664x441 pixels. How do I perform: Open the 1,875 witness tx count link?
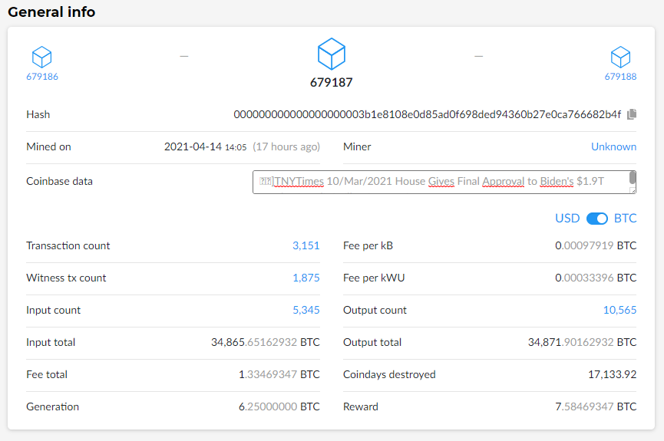click(306, 278)
